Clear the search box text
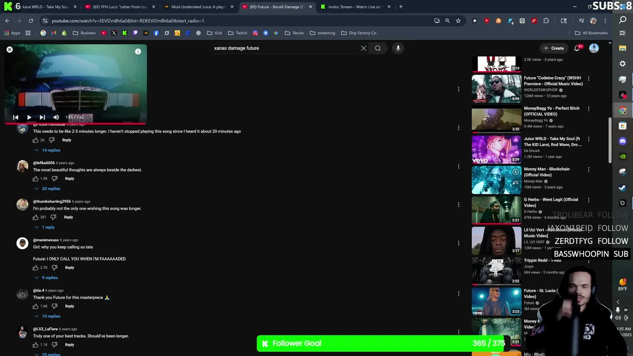 (363, 48)
